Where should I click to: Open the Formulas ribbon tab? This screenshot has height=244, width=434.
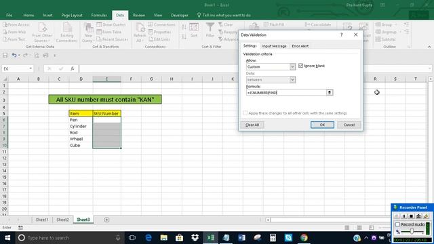(x=99, y=15)
